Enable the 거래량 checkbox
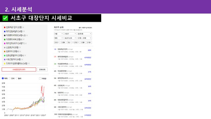The width and height of the screenshot is (211, 119). (x=40, y=79)
